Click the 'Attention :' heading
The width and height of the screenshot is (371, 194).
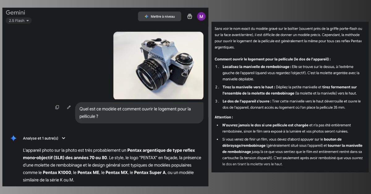tap(224, 117)
